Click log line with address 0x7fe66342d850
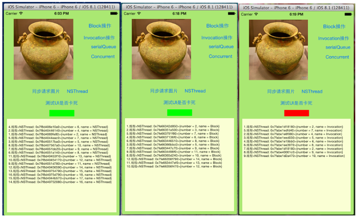The height and width of the screenshot is (217, 358). click(173, 126)
